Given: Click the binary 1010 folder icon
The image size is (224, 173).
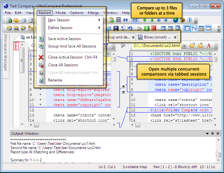Looking at the screenshot, I should 16,28.
